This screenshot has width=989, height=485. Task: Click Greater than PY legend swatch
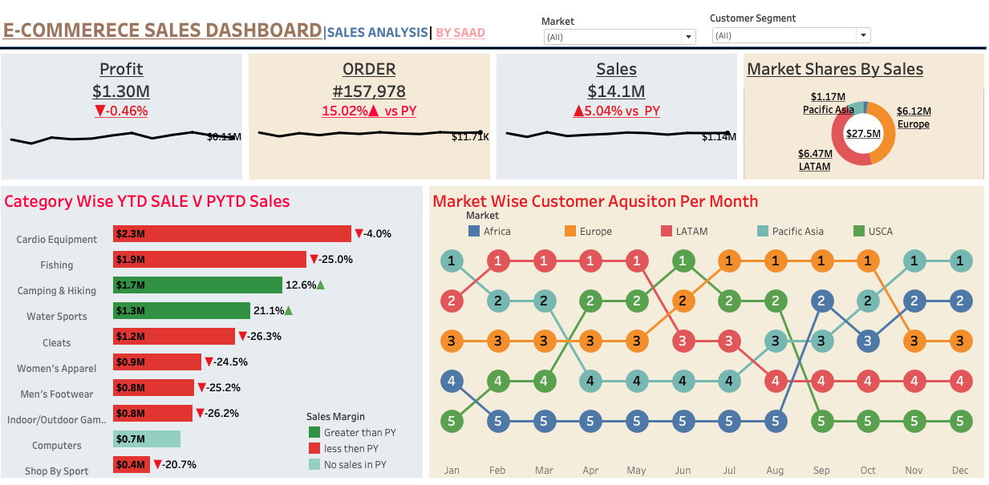[313, 432]
